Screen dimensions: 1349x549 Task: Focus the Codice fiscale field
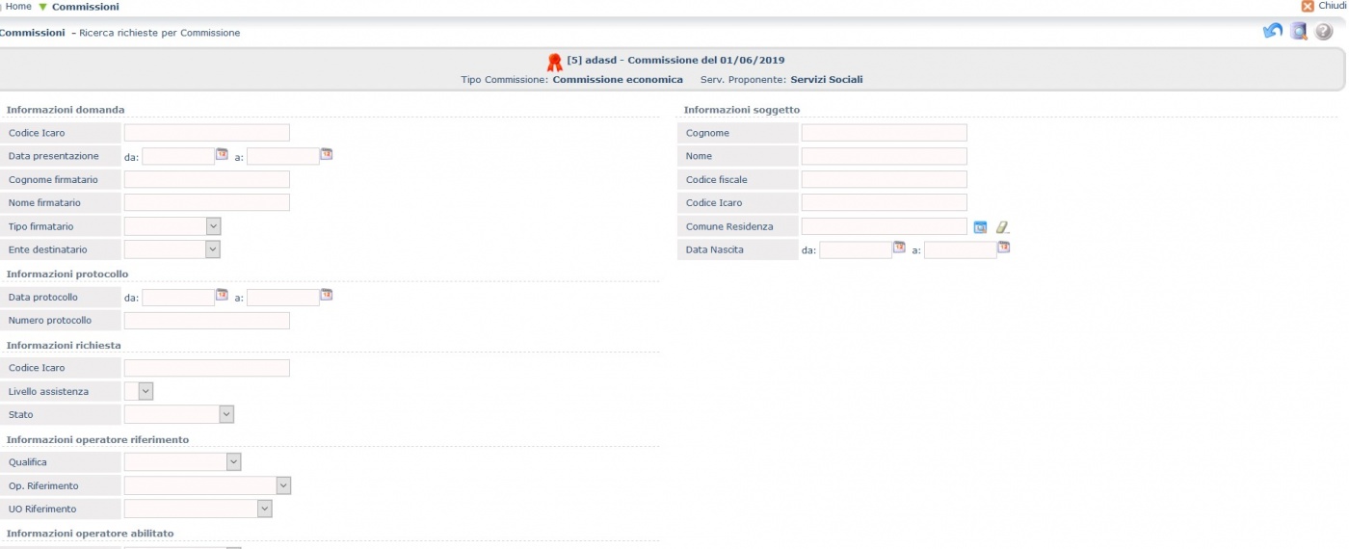[x=885, y=179]
